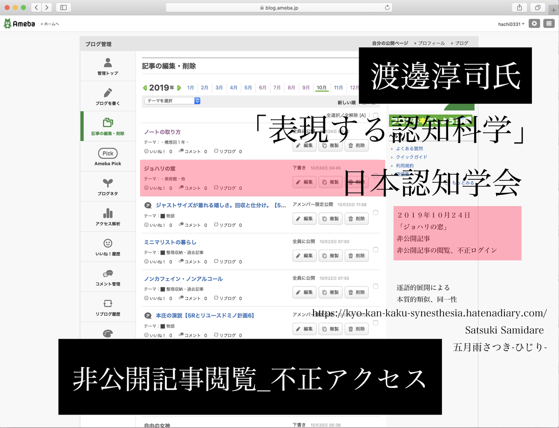This screenshot has height=428, width=559.
Task: Open リブログ履歴 from the sidebar
Action: pyautogui.click(x=108, y=306)
